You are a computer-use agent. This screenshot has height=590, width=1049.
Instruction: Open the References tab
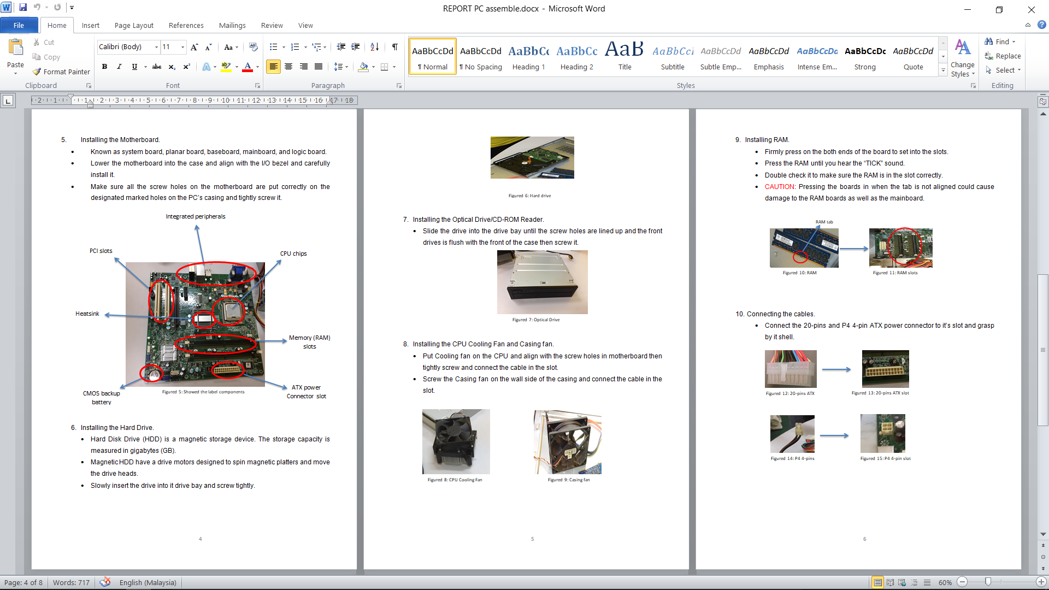186,25
